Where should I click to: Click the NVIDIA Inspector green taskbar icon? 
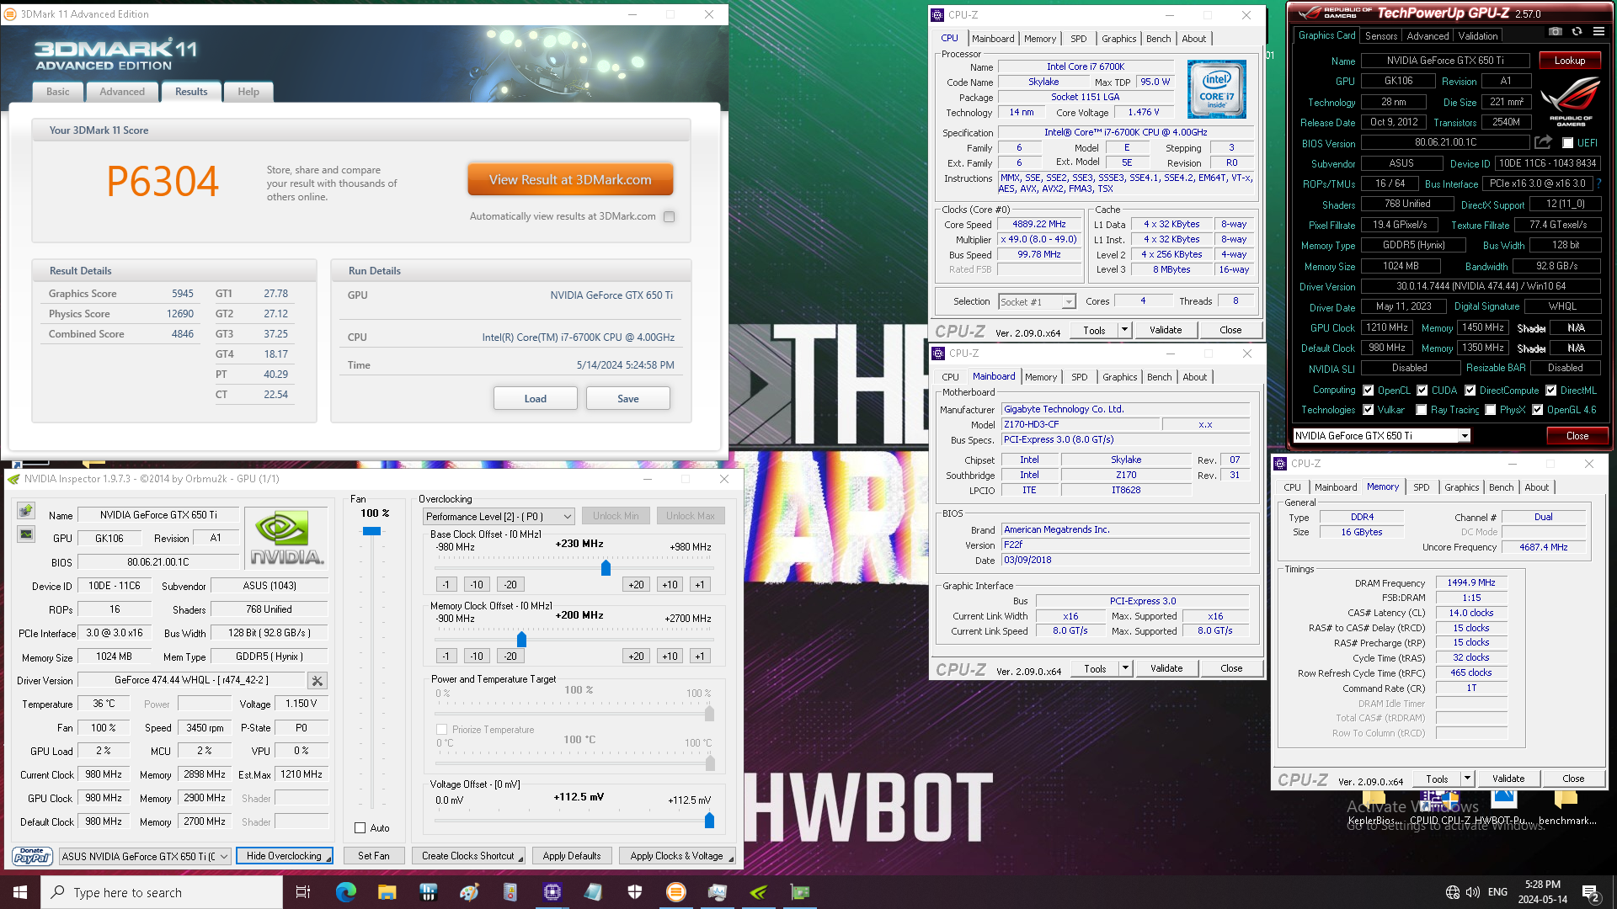759,892
